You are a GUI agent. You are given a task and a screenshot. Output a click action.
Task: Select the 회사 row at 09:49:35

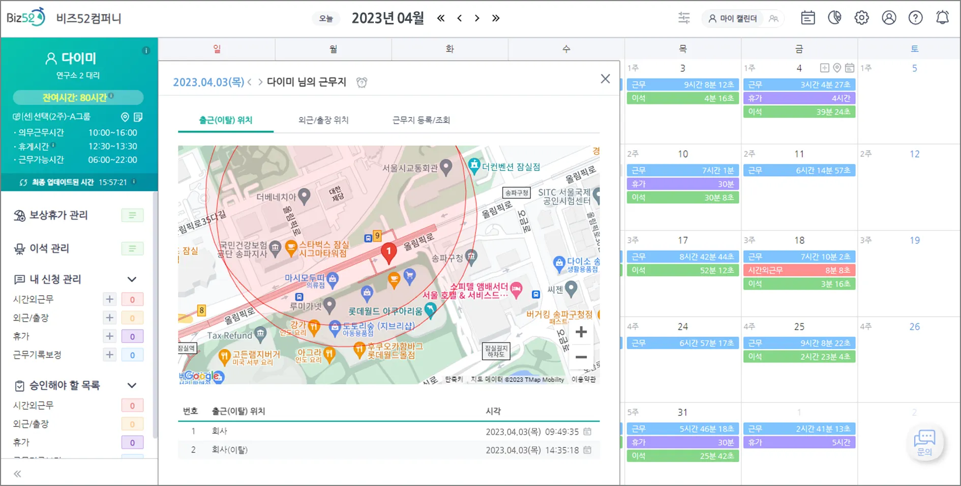[389, 432]
